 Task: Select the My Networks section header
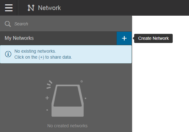[x=19, y=38]
